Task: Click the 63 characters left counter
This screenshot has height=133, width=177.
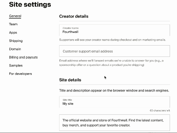Action: pos(160,110)
